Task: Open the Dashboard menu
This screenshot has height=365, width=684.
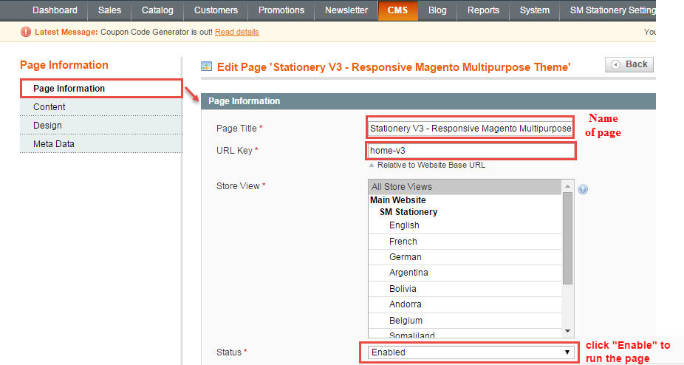Action: coord(55,10)
